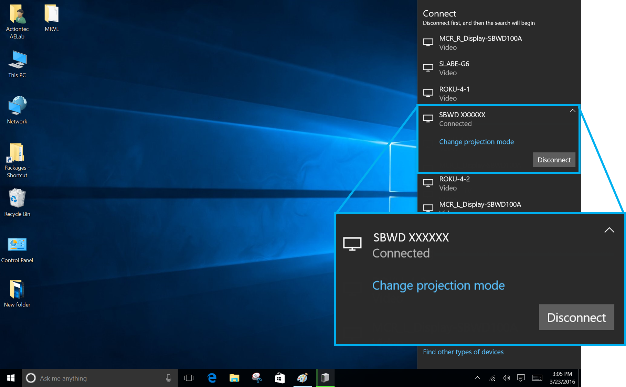Launch Microsoft Edge from taskbar
This screenshot has height=387, width=626.
coord(212,378)
